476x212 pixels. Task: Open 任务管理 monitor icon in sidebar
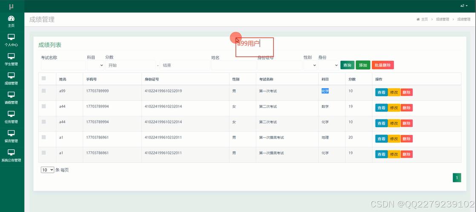(11, 114)
